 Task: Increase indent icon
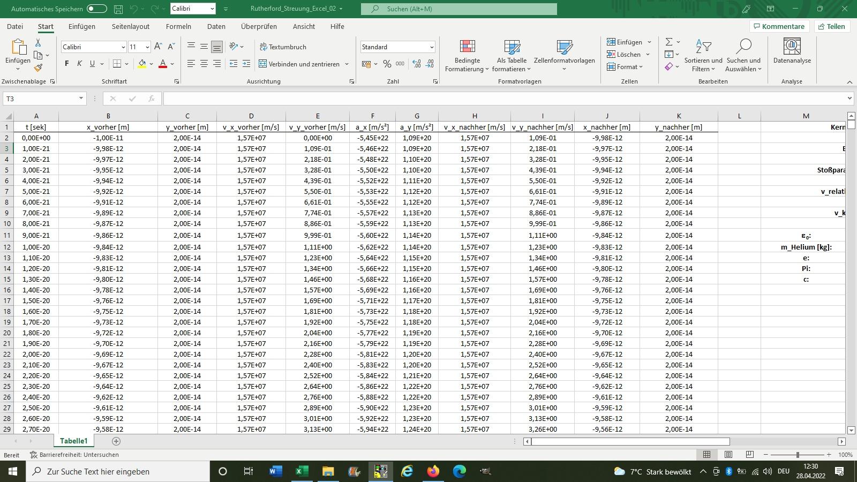(246, 64)
